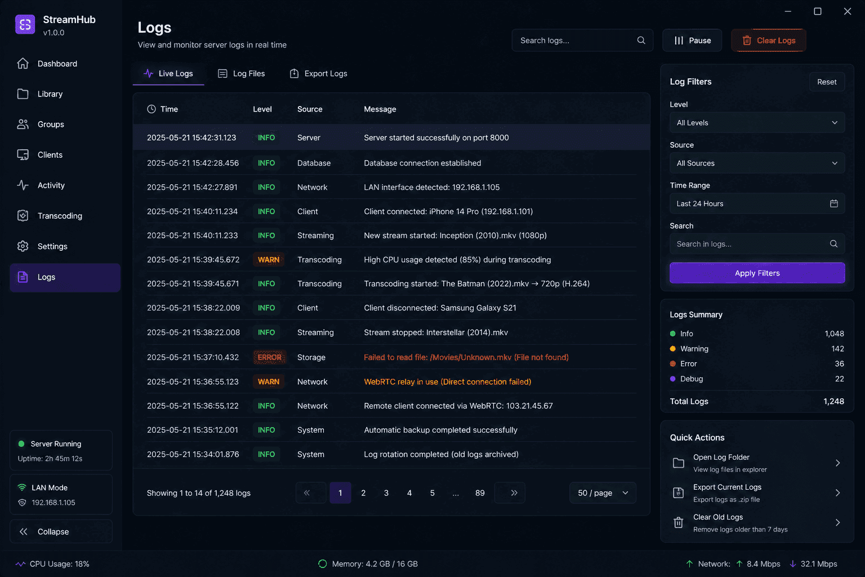Expand Clear Old Logs chevron
Viewport: 865px width, 577px height.
838,523
